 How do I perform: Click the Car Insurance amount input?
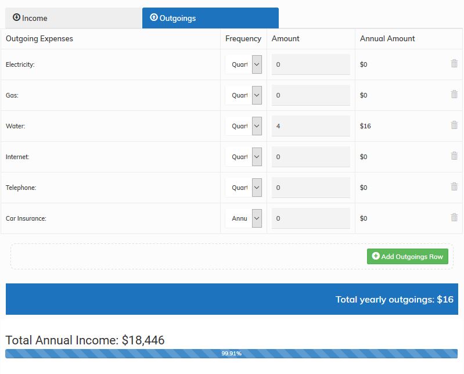pyautogui.click(x=311, y=218)
